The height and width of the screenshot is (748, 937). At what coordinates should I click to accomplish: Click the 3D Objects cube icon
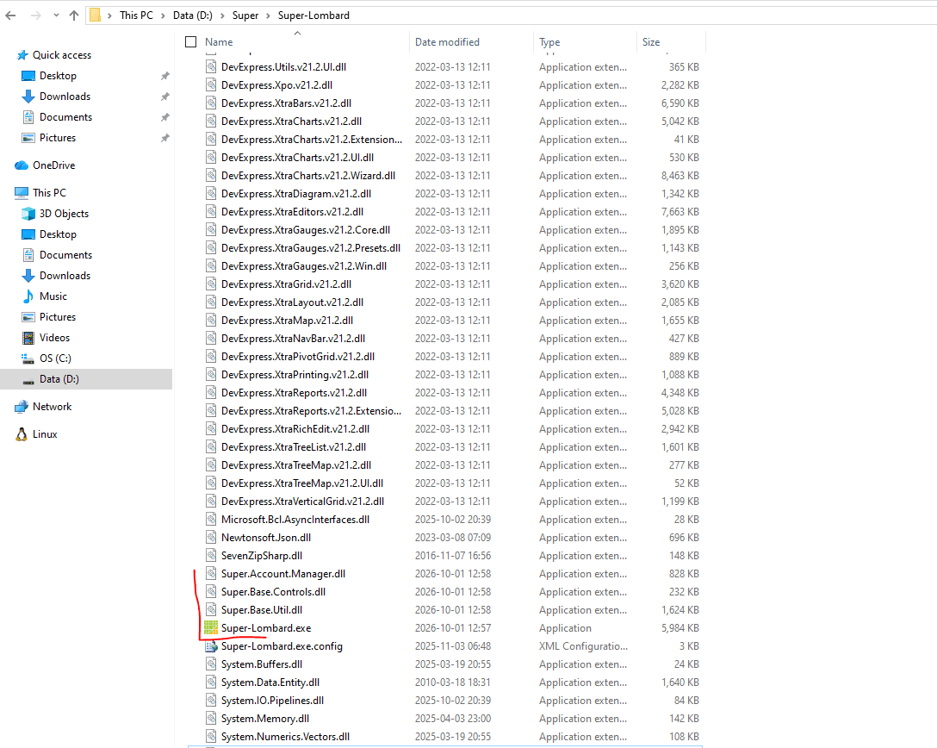click(x=28, y=214)
